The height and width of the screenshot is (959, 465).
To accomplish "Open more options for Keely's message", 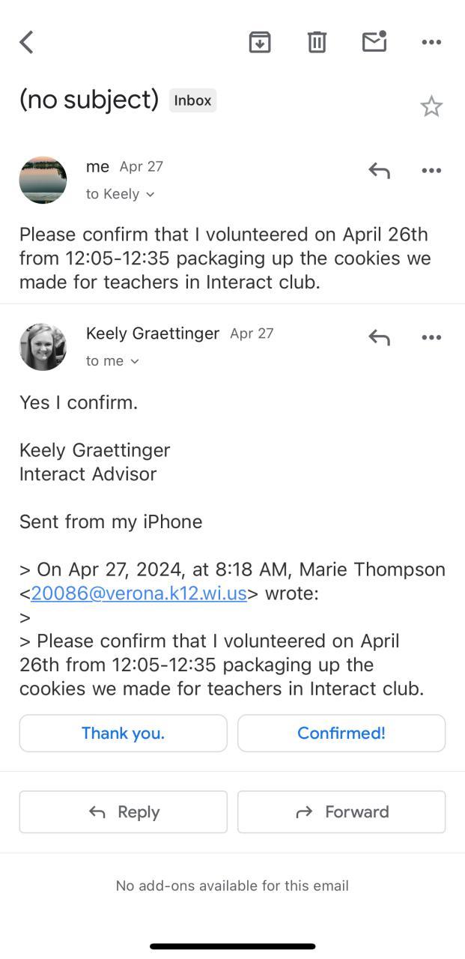I will (431, 338).
